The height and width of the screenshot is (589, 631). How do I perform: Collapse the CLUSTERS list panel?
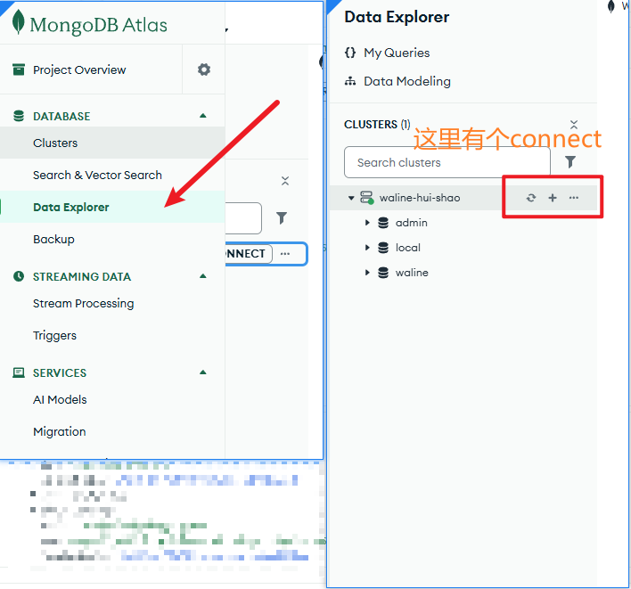point(574,125)
